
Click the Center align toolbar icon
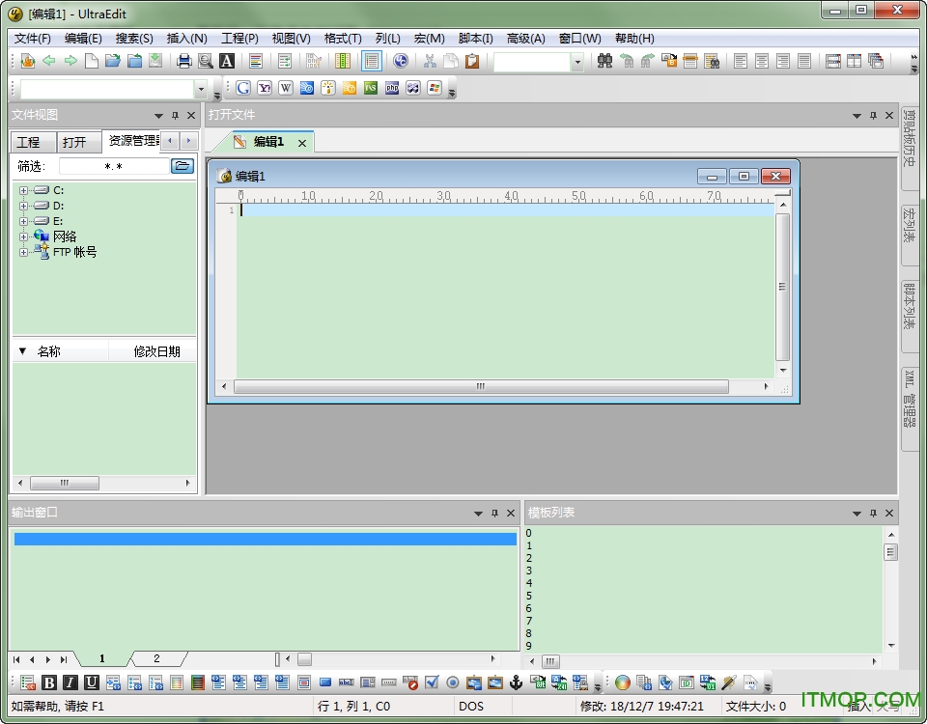[762, 61]
